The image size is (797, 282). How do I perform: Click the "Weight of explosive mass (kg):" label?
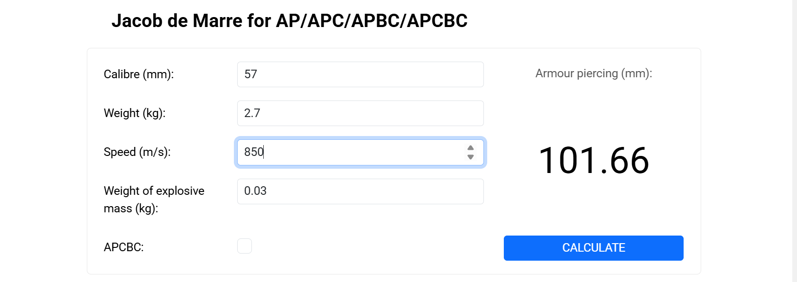click(154, 200)
